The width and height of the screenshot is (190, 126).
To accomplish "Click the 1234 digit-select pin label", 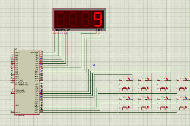I will 99,30.
